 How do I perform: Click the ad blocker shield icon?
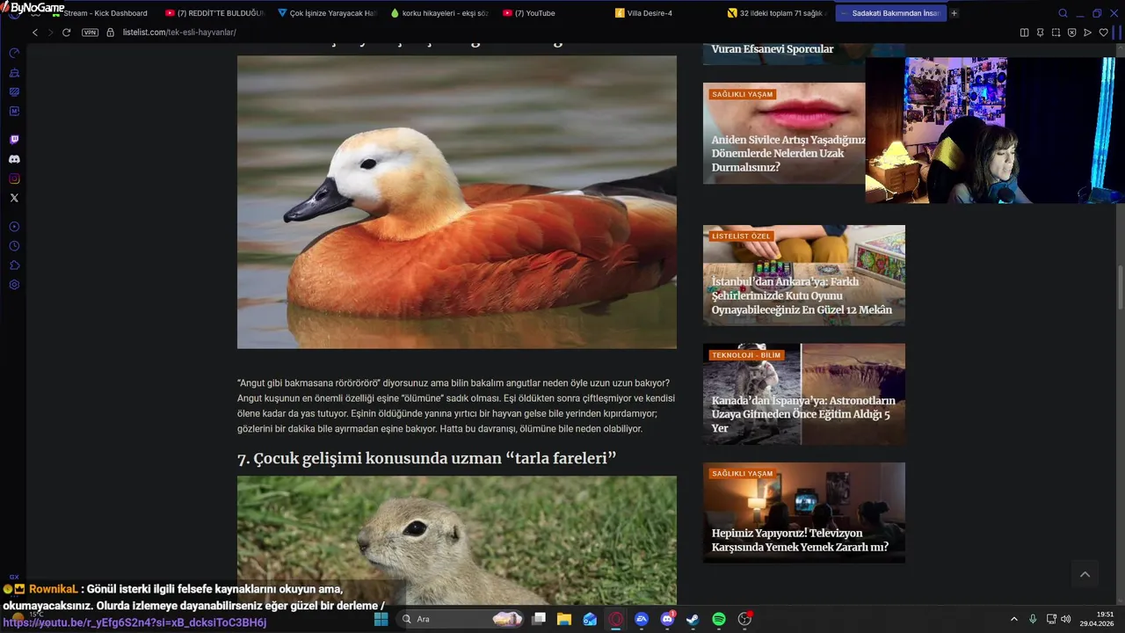pos(1071,33)
